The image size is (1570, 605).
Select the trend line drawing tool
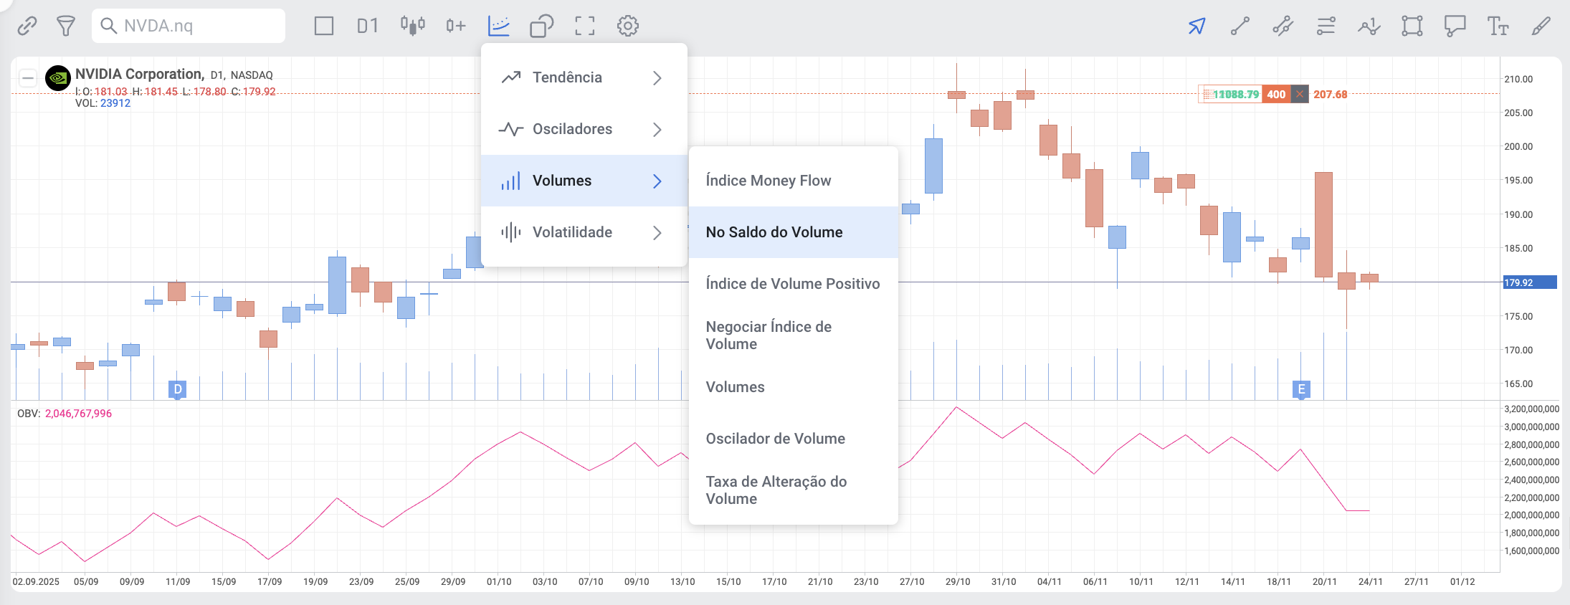click(x=1240, y=26)
